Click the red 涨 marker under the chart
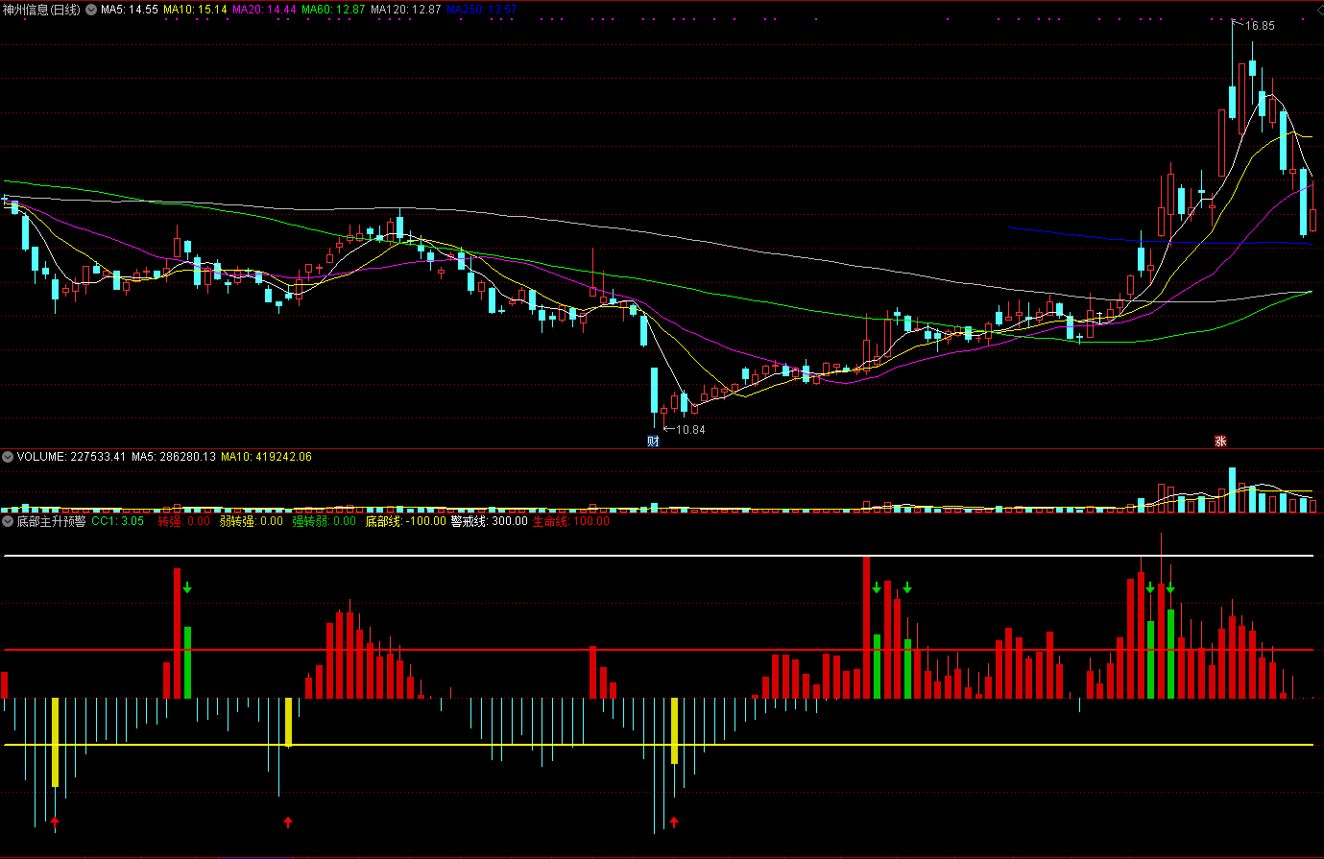The width and height of the screenshot is (1324, 859). [x=1220, y=441]
